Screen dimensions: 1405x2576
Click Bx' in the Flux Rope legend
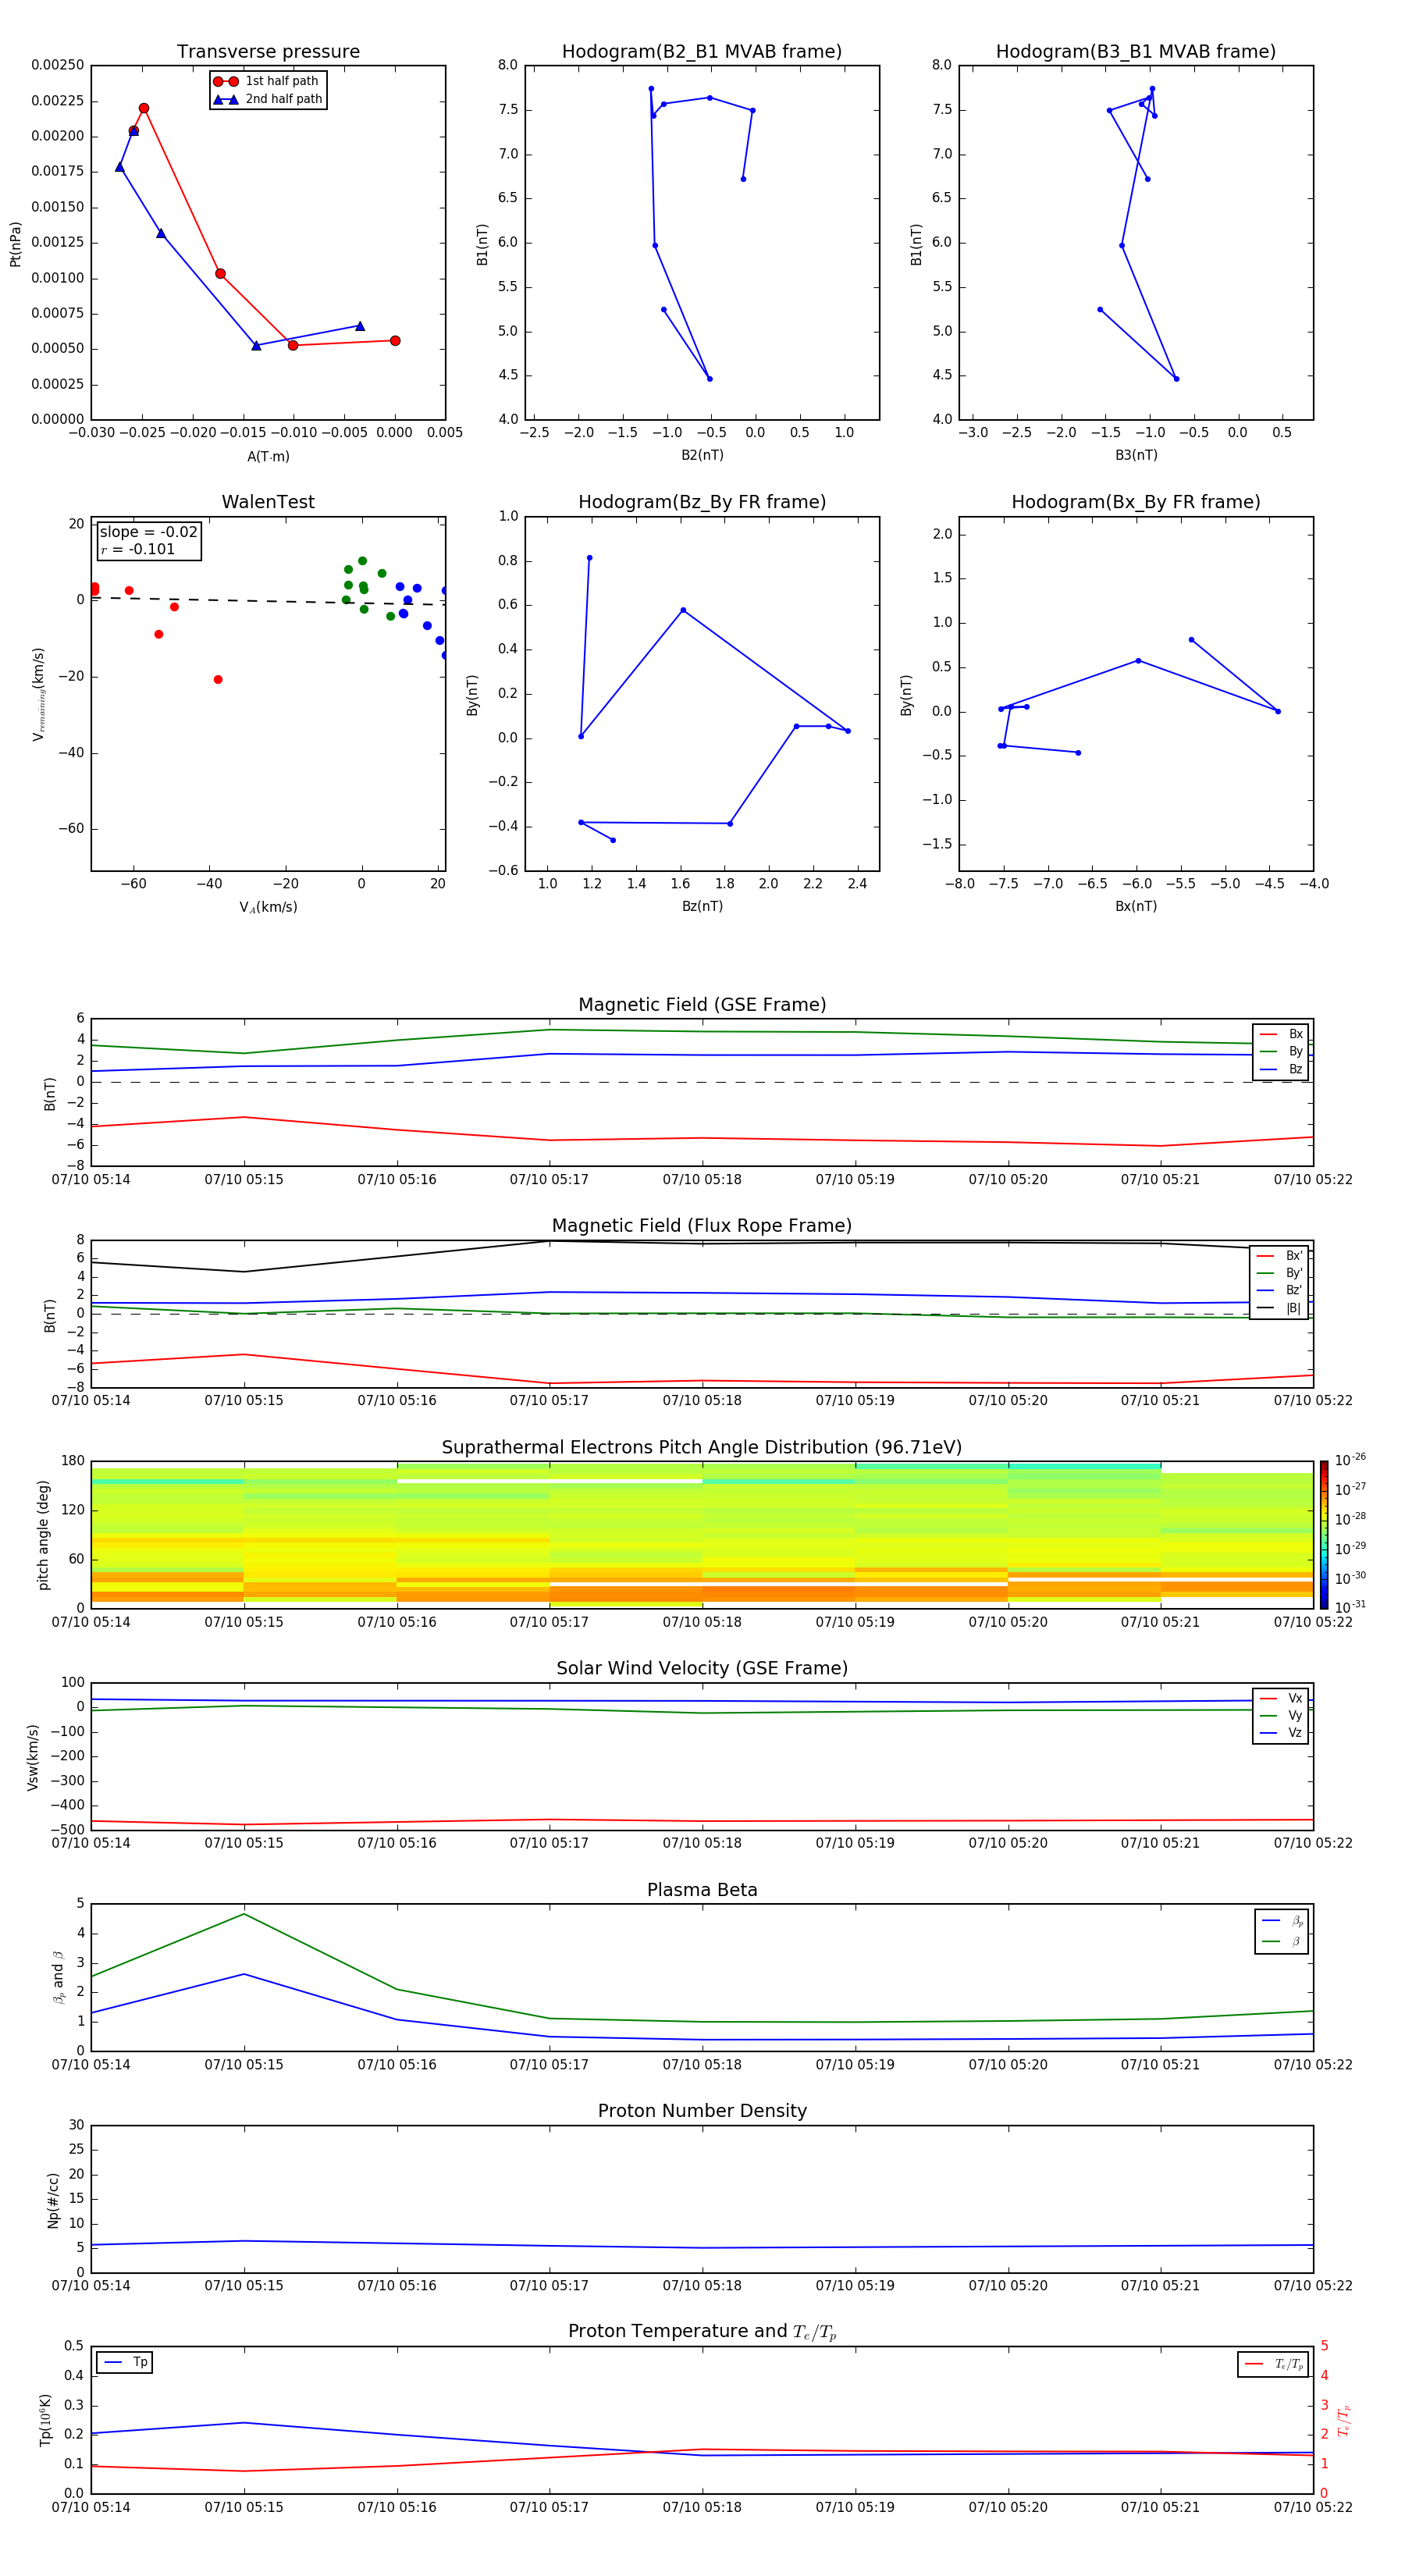coord(1294,1256)
